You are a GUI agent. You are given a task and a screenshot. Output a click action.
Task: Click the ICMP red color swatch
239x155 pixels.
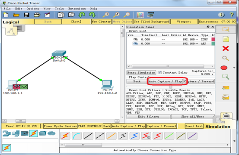click(x=213, y=39)
